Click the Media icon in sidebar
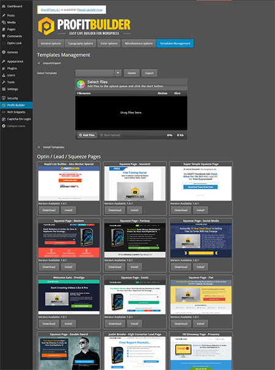This screenshot has height=370, width=275. [x=4, y=23]
